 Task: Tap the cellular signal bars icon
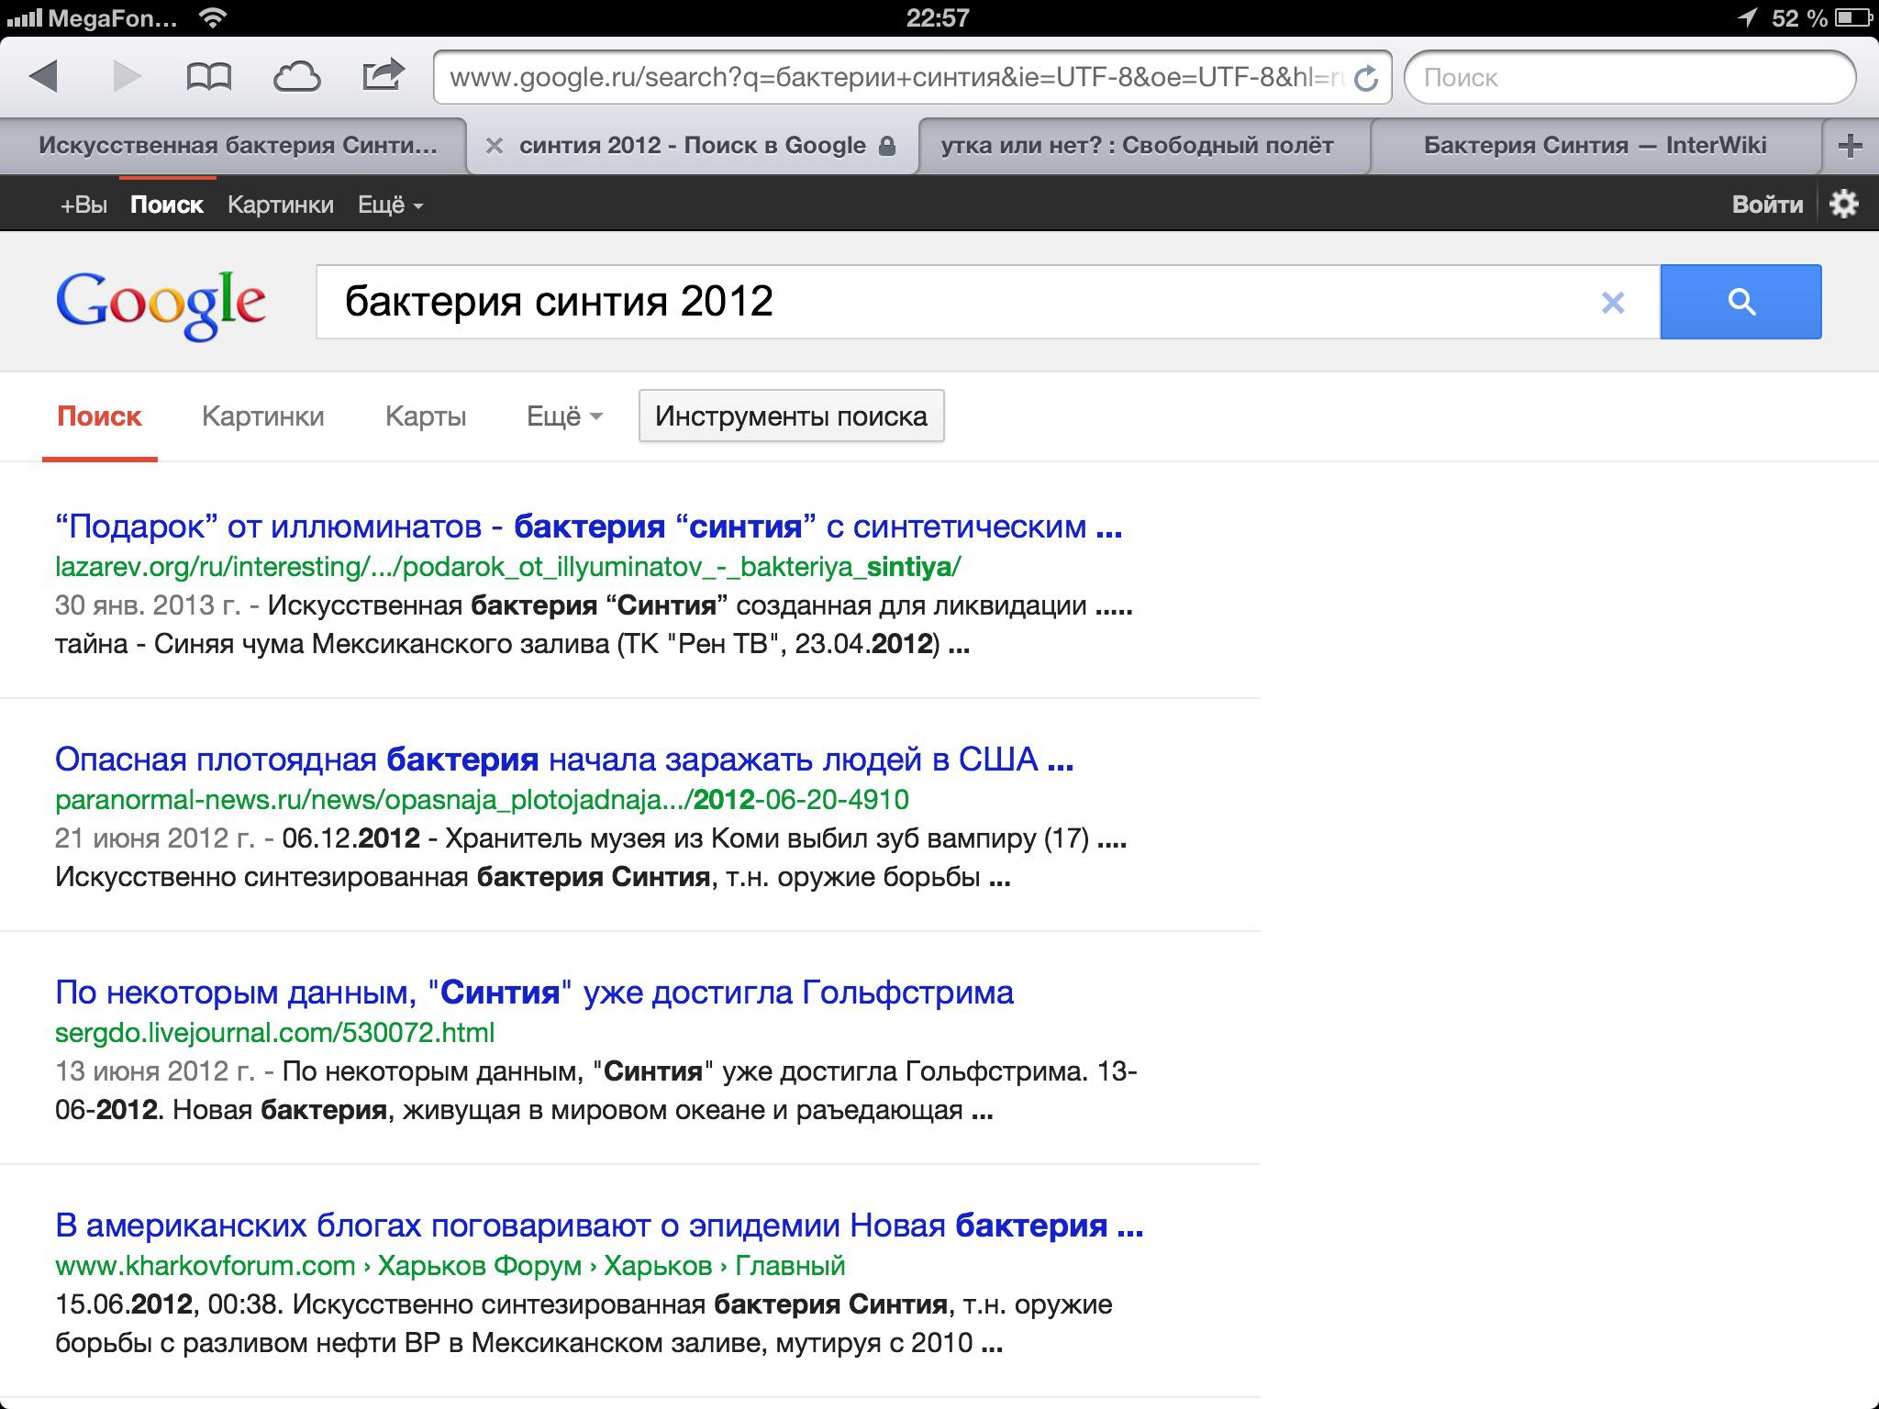(x=24, y=18)
